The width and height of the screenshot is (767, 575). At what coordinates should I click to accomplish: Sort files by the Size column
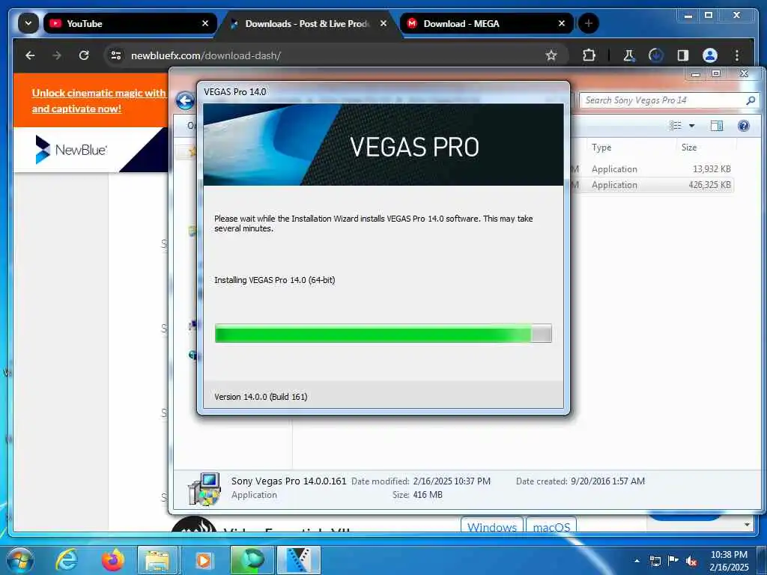point(689,147)
